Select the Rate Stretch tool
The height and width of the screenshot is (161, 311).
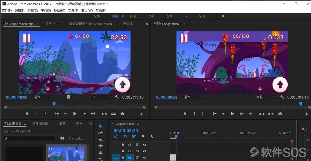pyautogui.click(x=101, y=153)
